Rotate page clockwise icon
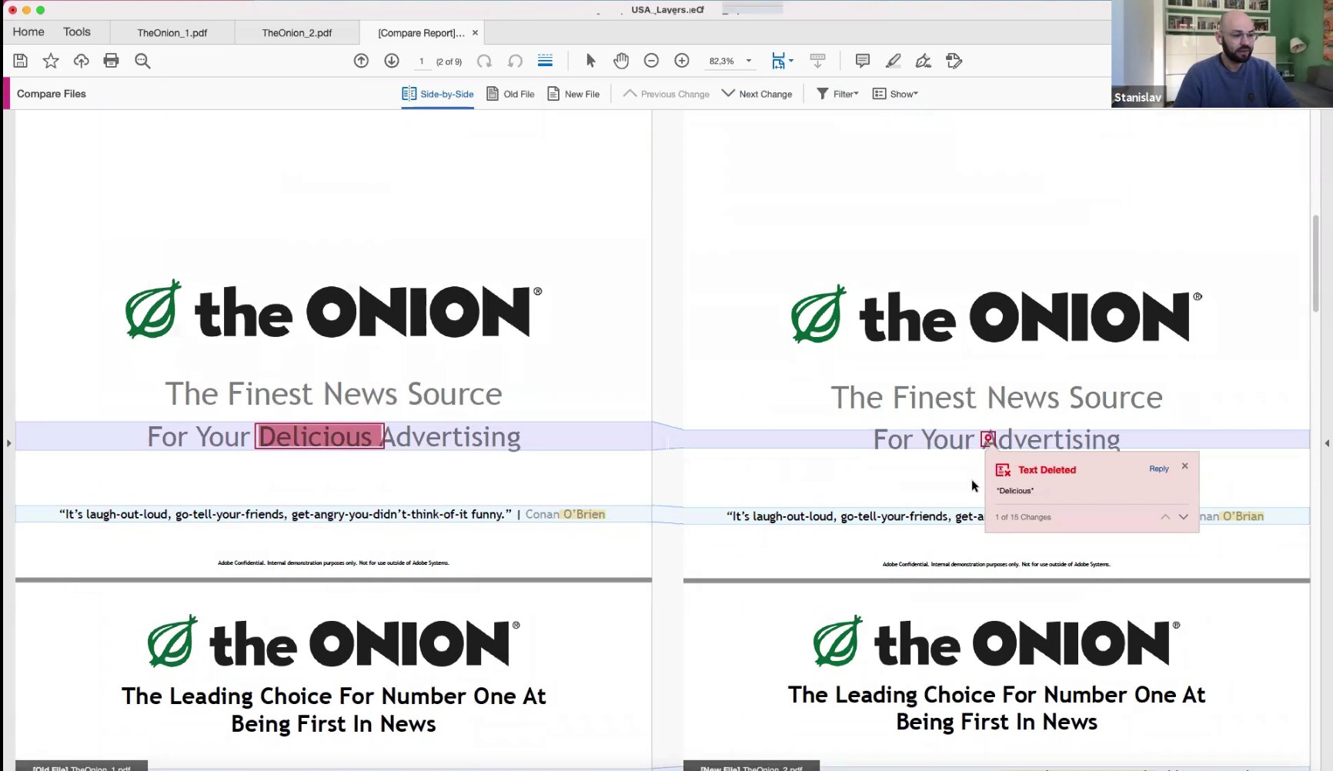Viewport: 1333px width, 771px height. (x=484, y=61)
